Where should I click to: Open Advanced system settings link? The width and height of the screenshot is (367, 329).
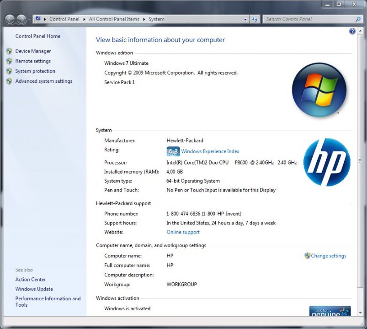[44, 81]
